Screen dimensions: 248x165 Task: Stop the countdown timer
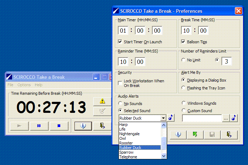pos(59,126)
